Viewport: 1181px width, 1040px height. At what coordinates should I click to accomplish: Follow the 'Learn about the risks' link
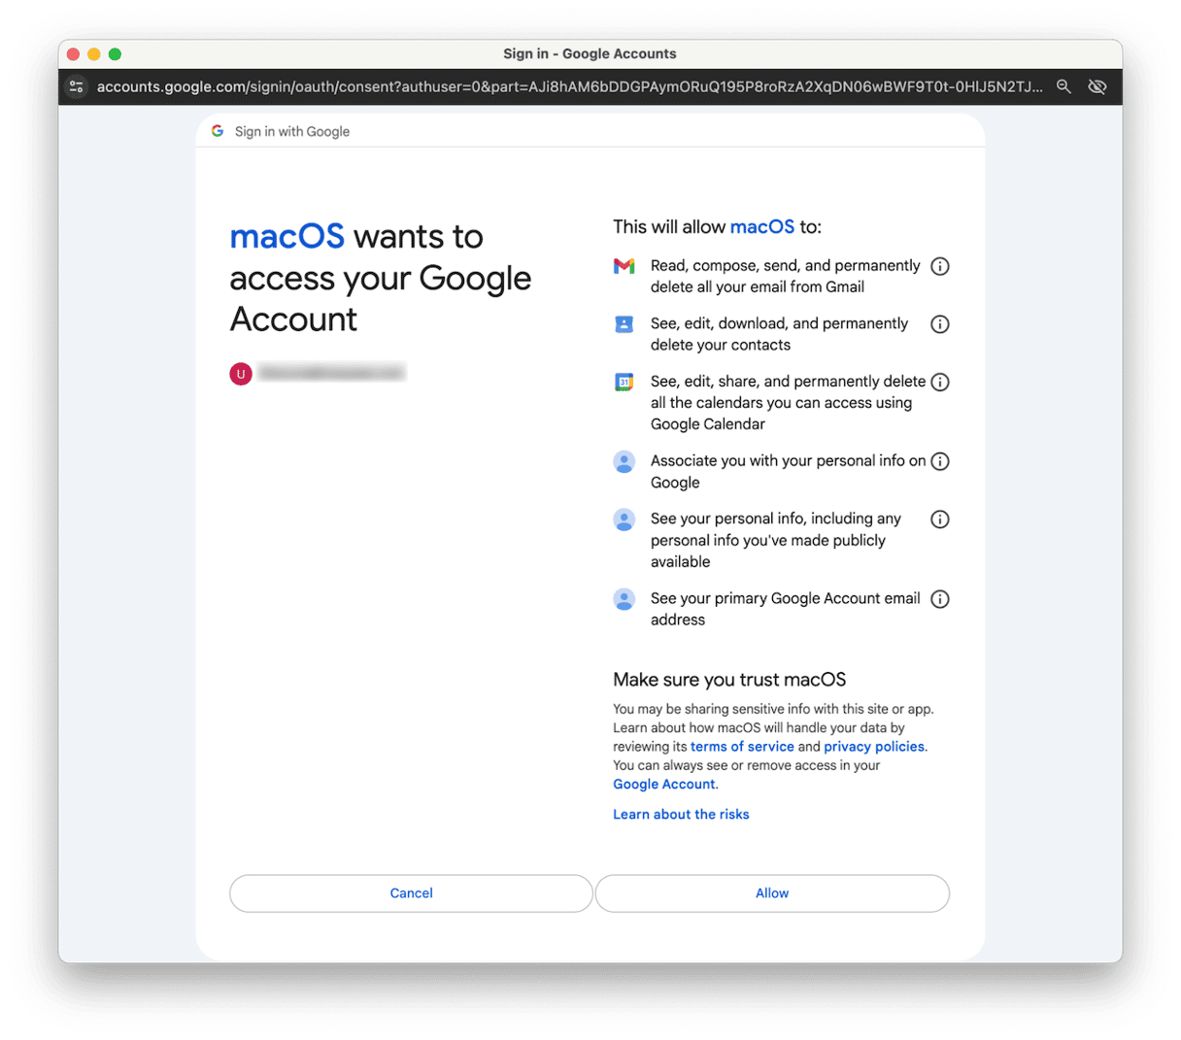coord(681,815)
